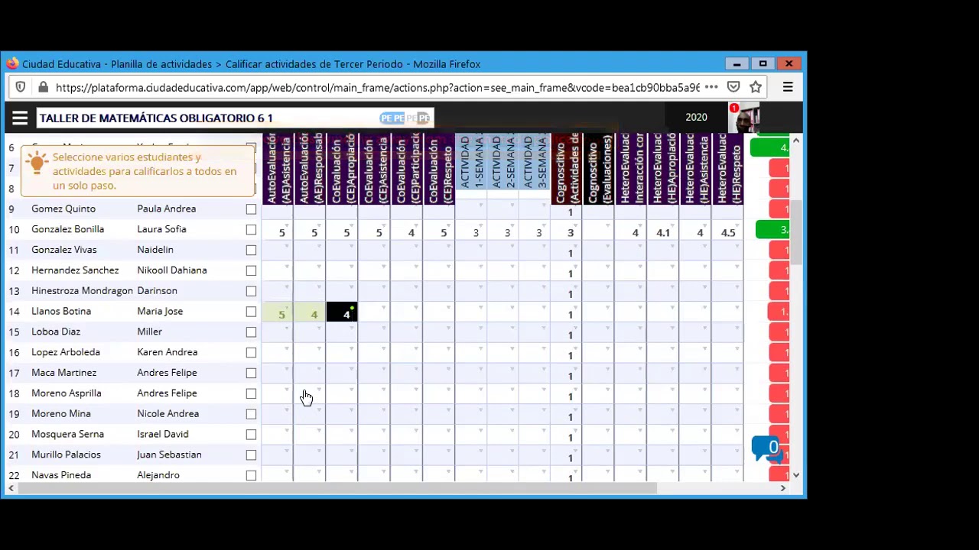Screen dimensions: 979x550
Task: Open the page actions three-dots menu
Action: [x=711, y=87]
